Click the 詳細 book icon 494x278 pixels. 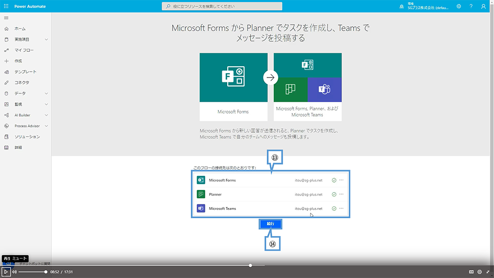pyautogui.click(x=6, y=147)
